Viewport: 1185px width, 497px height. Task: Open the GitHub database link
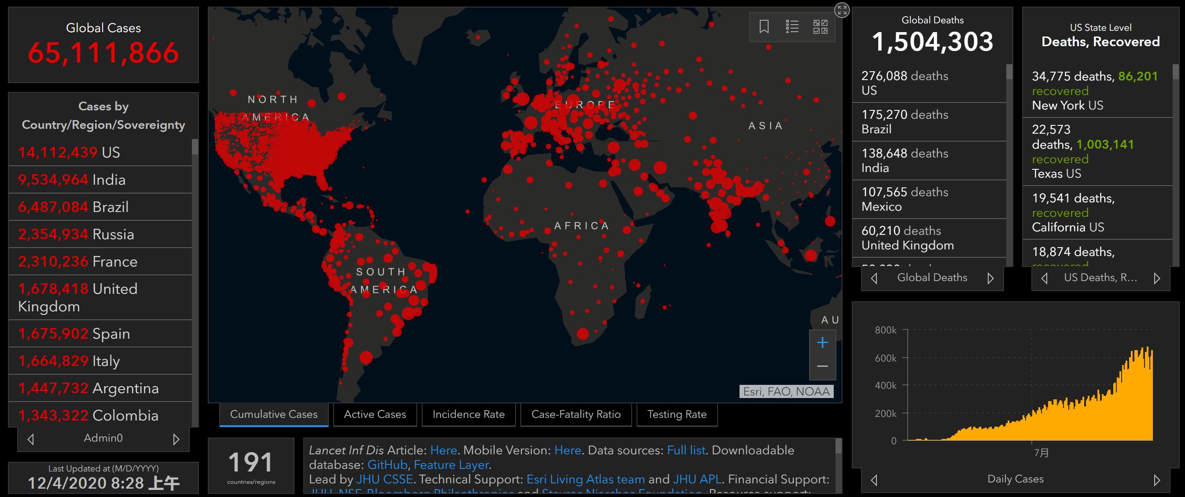coord(387,465)
